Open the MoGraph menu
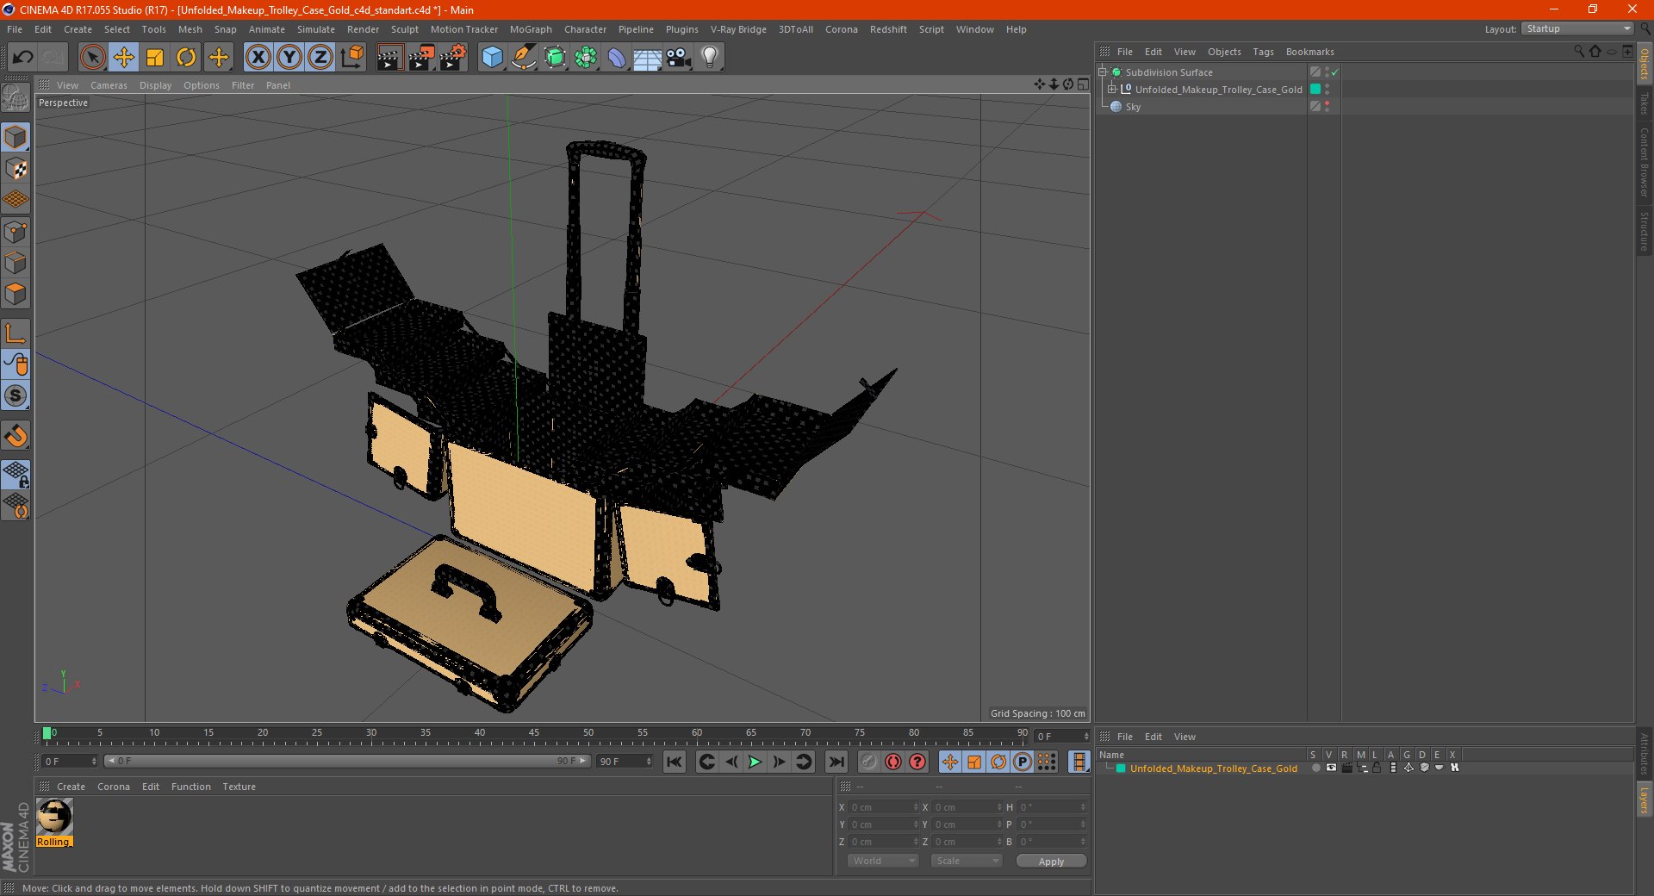 pos(530,29)
